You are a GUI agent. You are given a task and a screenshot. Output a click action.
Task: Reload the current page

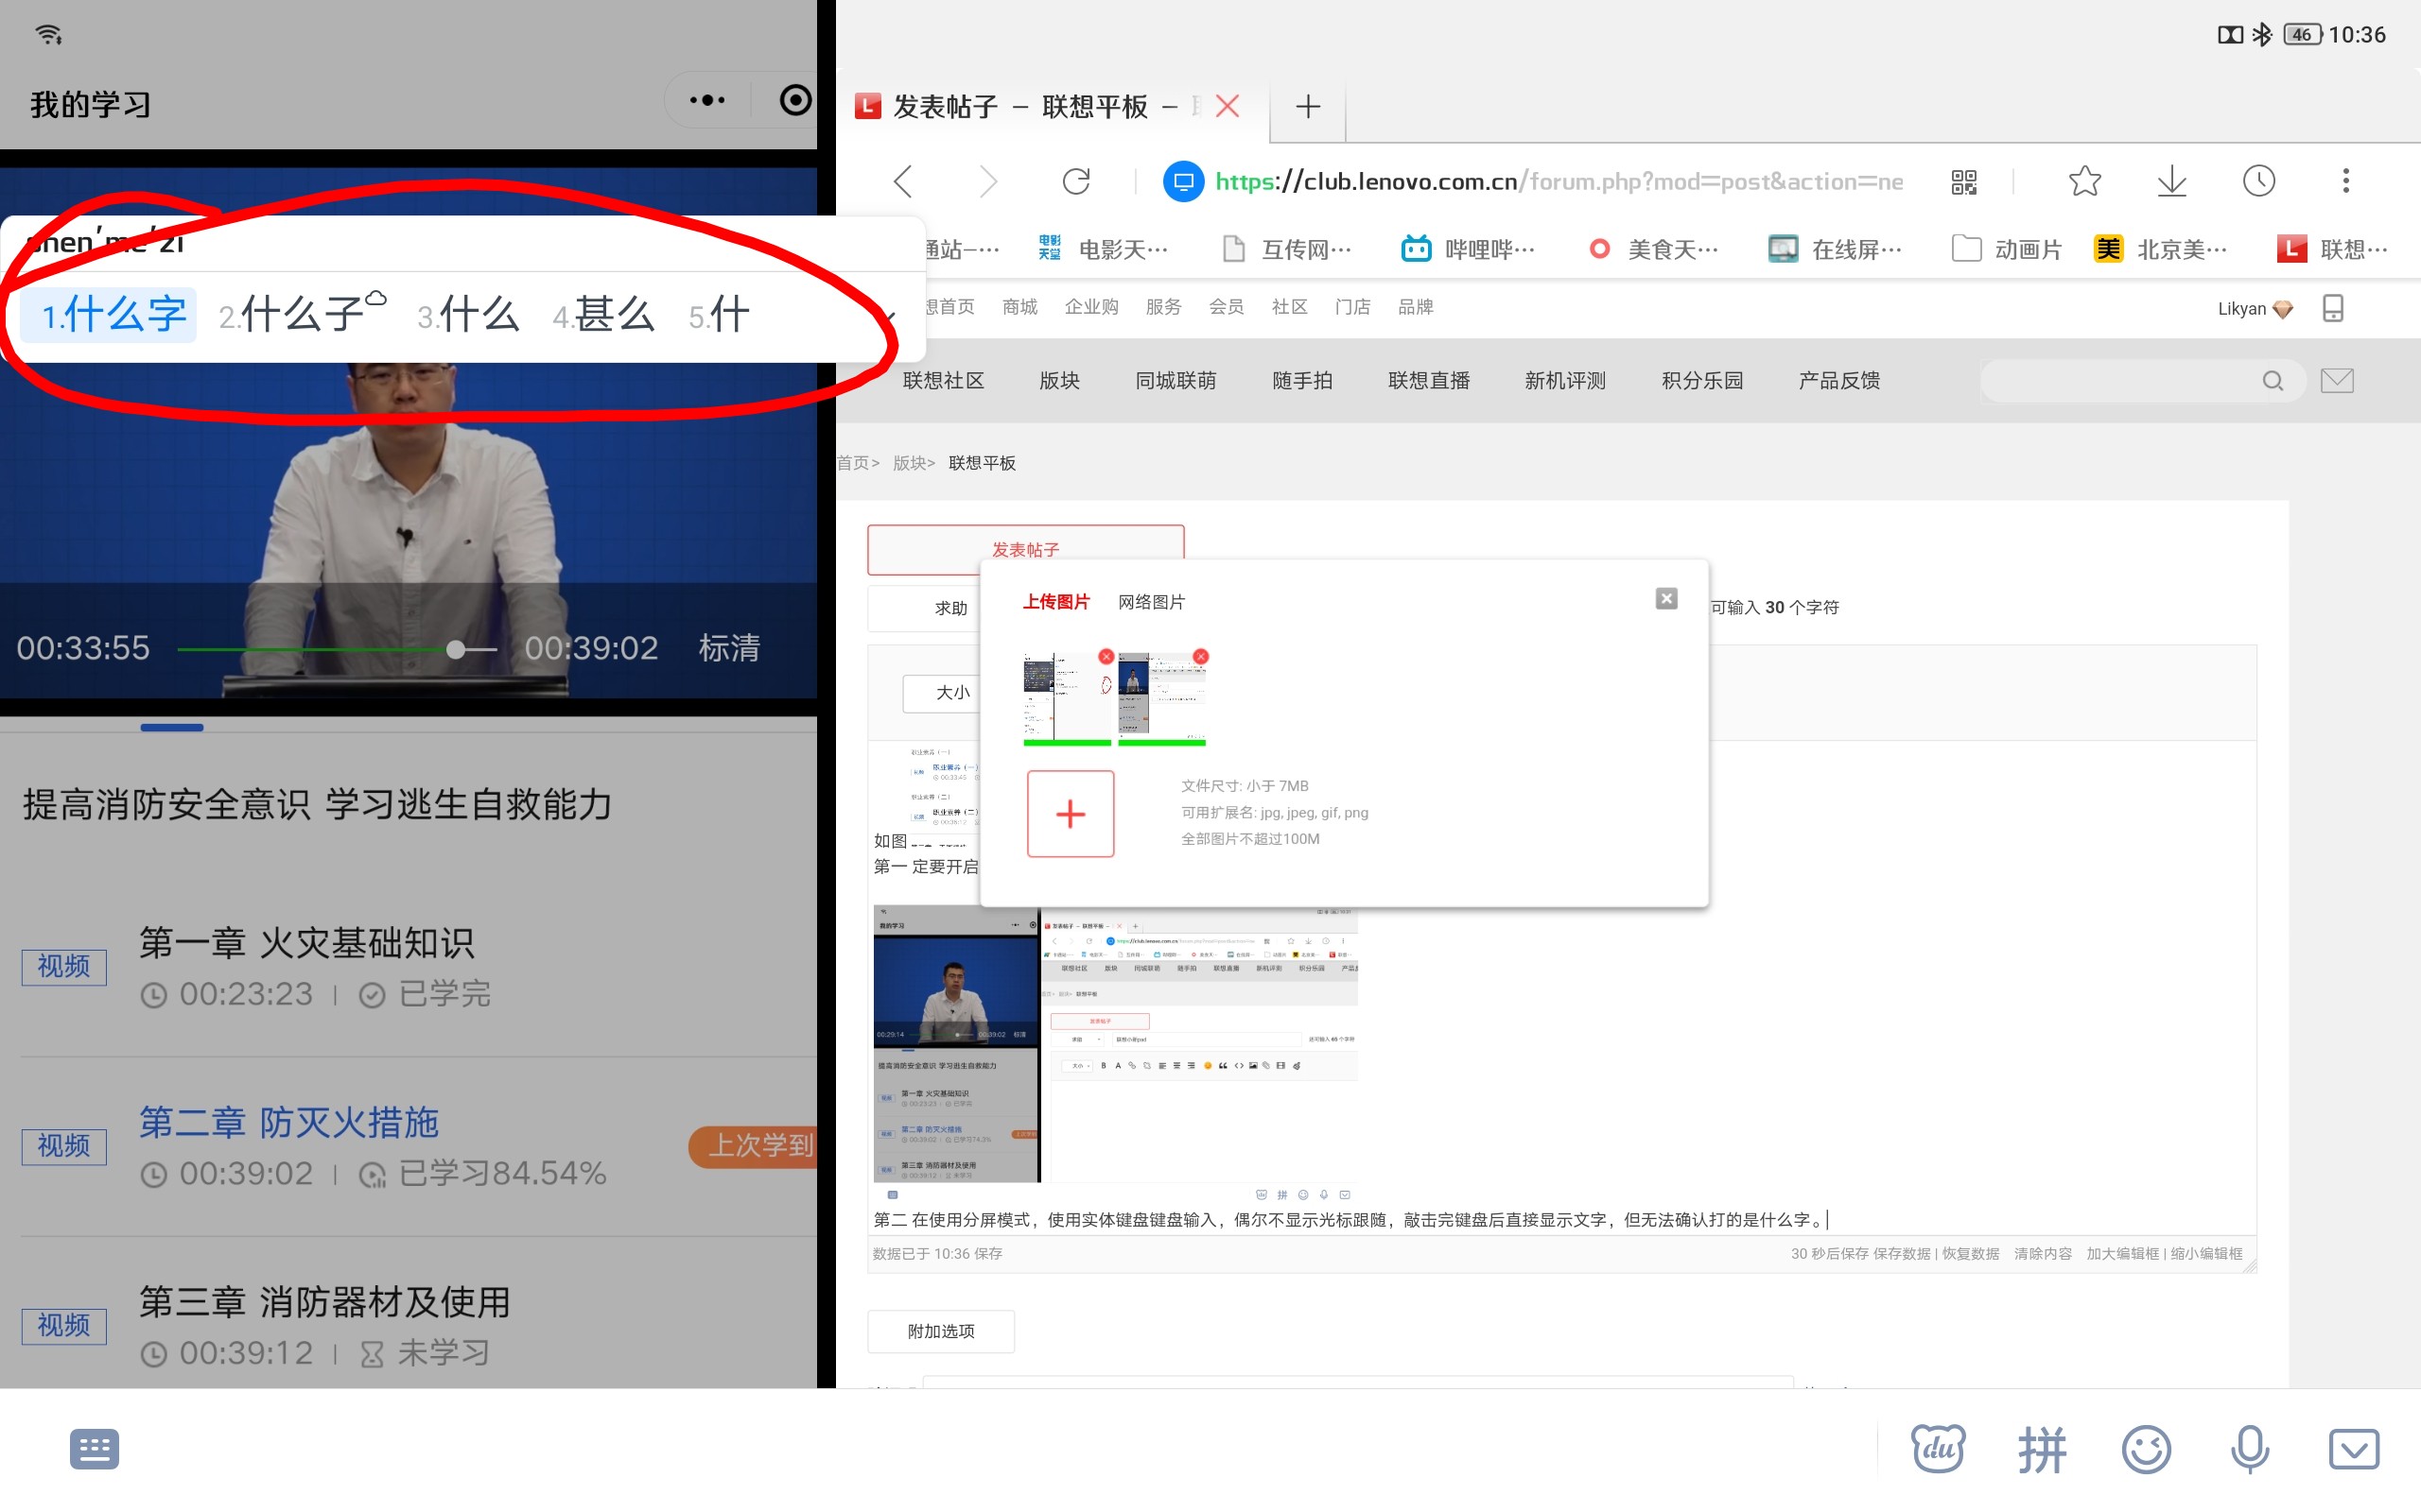1075,181
